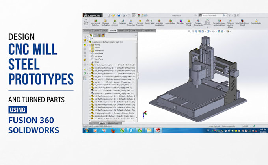Start DriveWorksXpress Wizard
The image size is (268, 165).
pyautogui.click(x=242, y=22)
